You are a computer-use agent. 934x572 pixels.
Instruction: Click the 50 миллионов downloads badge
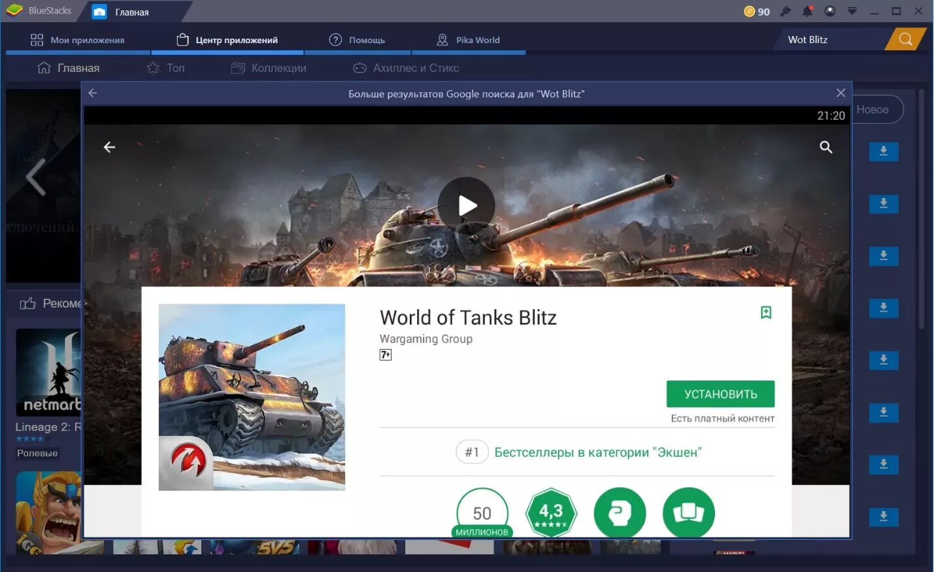click(482, 513)
